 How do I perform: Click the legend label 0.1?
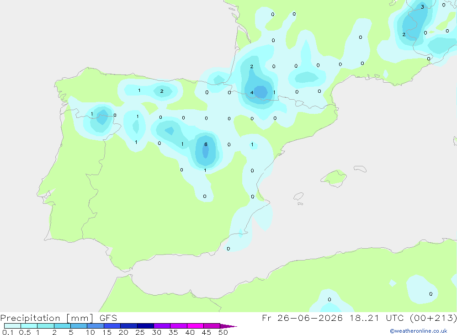pyautogui.click(x=8, y=332)
